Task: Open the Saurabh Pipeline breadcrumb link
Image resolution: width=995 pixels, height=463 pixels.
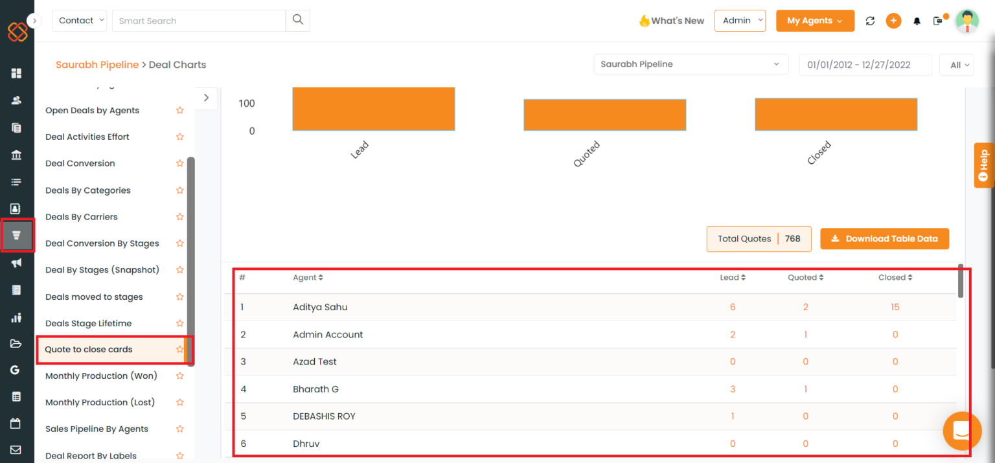Action: pos(97,64)
